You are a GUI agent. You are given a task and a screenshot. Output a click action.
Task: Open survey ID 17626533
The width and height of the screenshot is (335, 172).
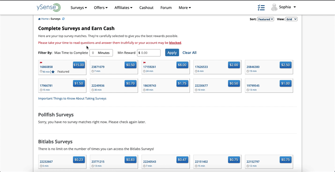(201, 67)
